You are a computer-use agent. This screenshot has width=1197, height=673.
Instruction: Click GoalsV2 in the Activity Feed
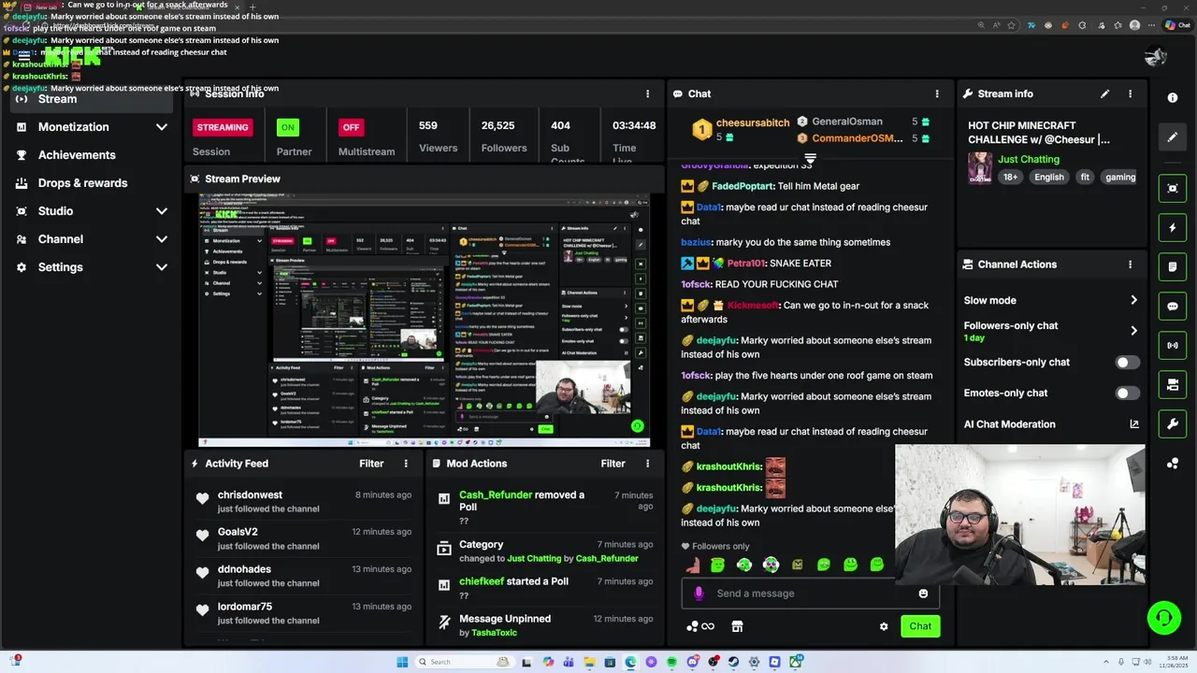click(x=238, y=532)
